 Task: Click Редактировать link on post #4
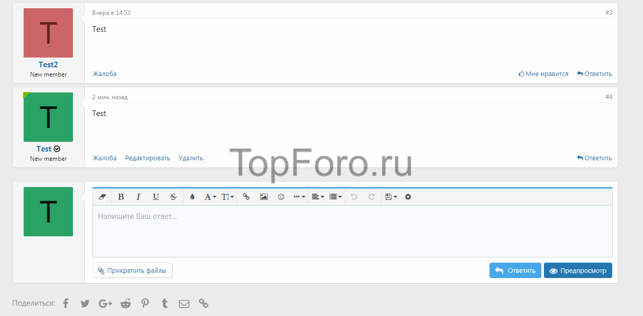coord(147,158)
